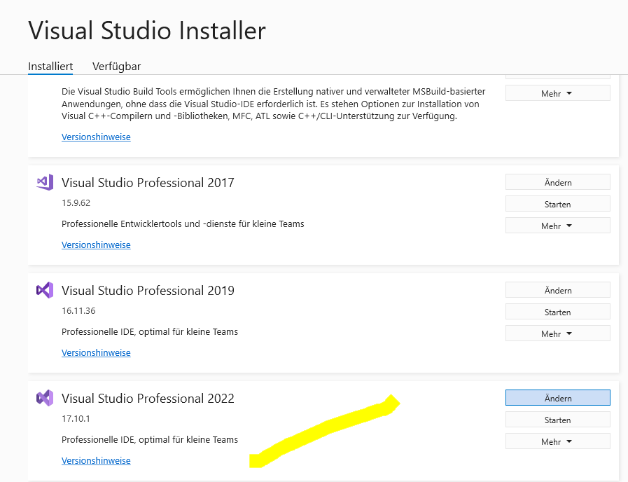Screen dimensions: 628x482
Task: Show Mehr options for Visual Studio 2022
Action: 557,441
